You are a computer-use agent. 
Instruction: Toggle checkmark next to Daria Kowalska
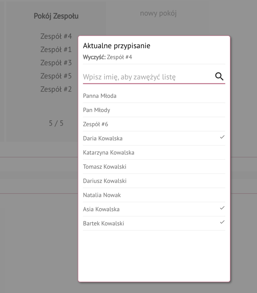(x=222, y=137)
